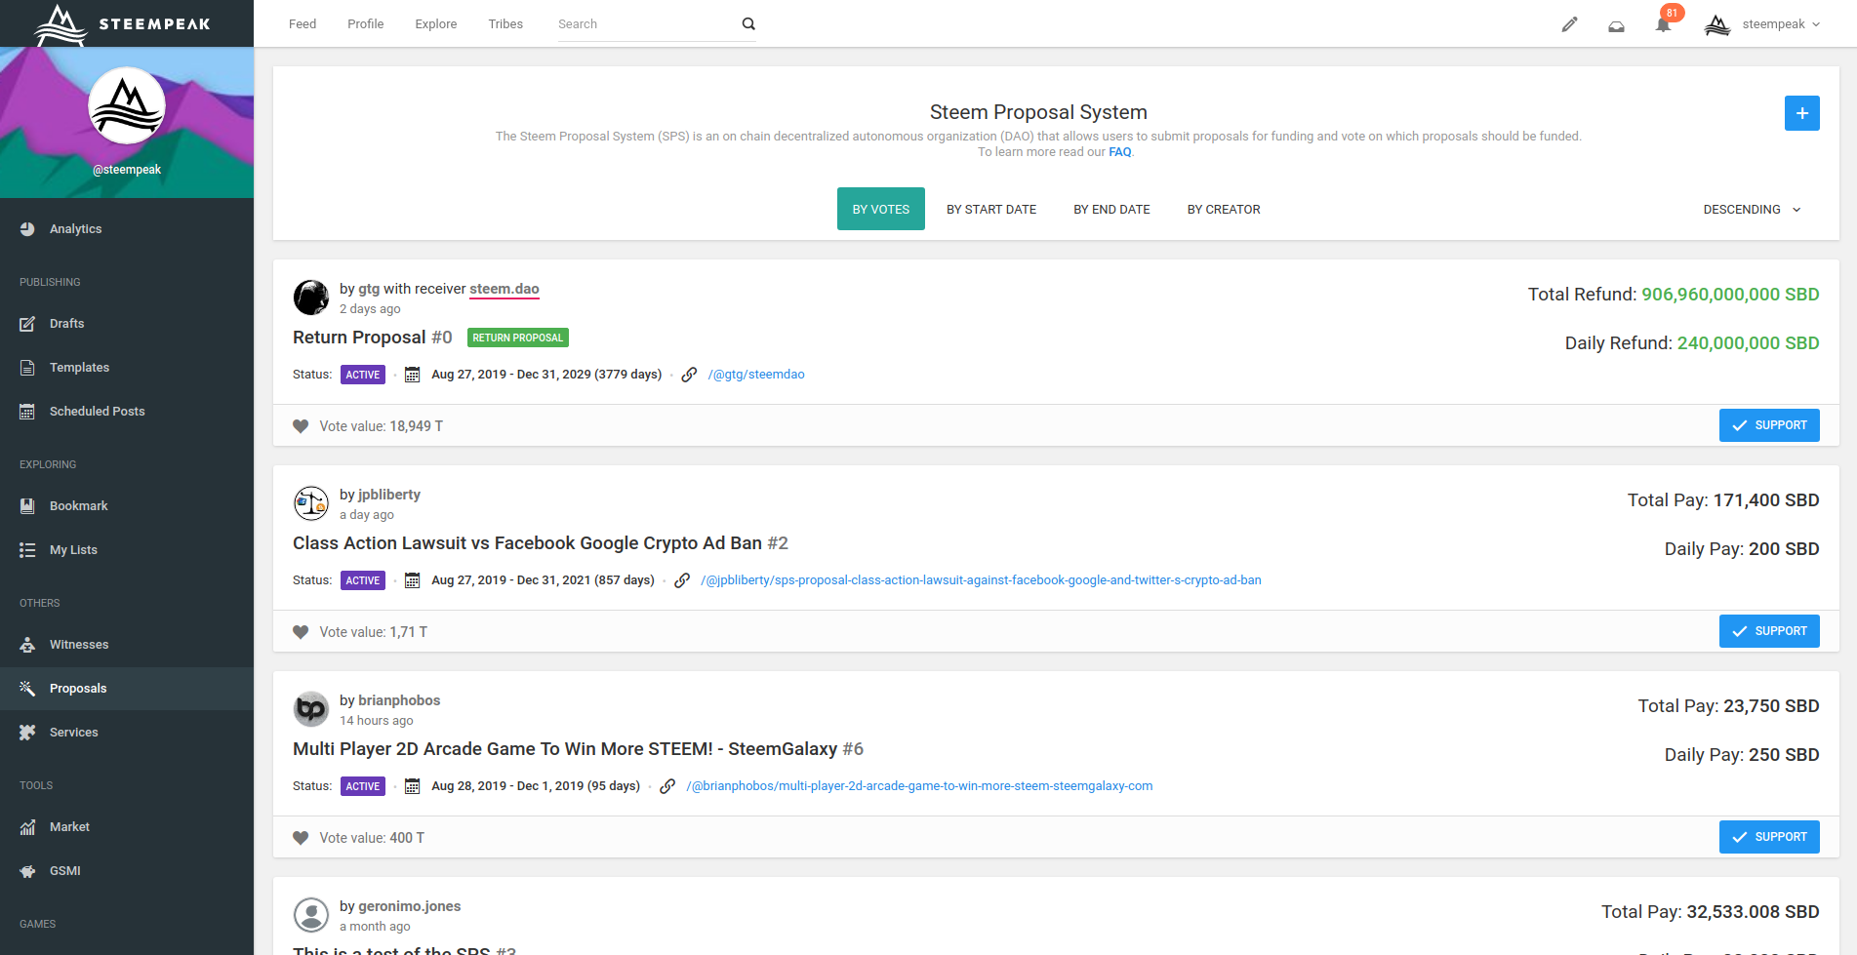The height and width of the screenshot is (955, 1857).
Task: Open the notifications bell icon
Action: (x=1663, y=24)
